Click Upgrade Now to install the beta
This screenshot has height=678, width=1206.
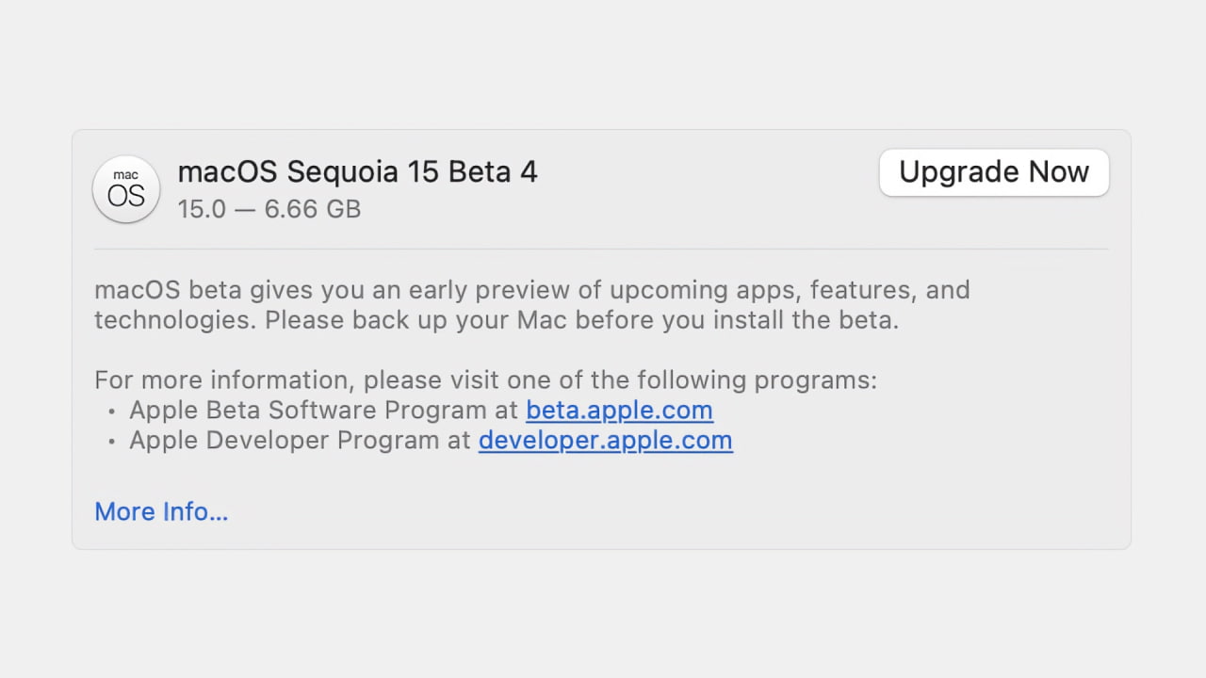(x=993, y=172)
